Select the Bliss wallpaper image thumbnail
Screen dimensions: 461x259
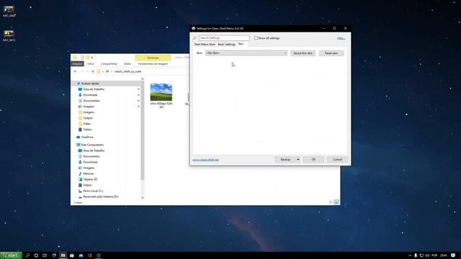[161, 92]
